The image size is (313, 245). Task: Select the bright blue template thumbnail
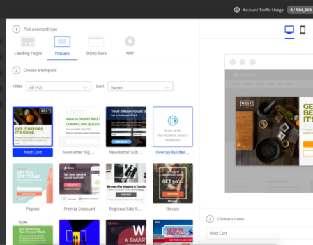pyautogui.click(x=79, y=232)
